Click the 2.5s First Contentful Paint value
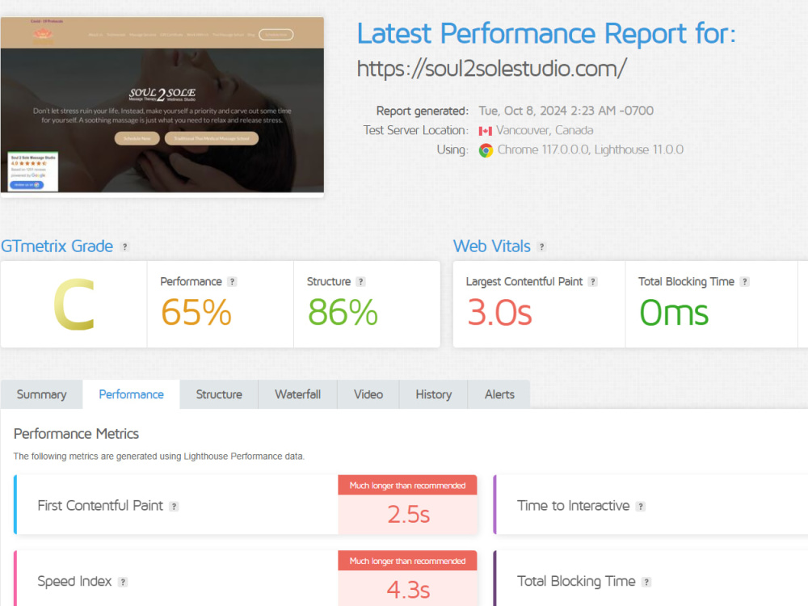Image resolution: width=808 pixels, height=606 pixels. [408, 514]
